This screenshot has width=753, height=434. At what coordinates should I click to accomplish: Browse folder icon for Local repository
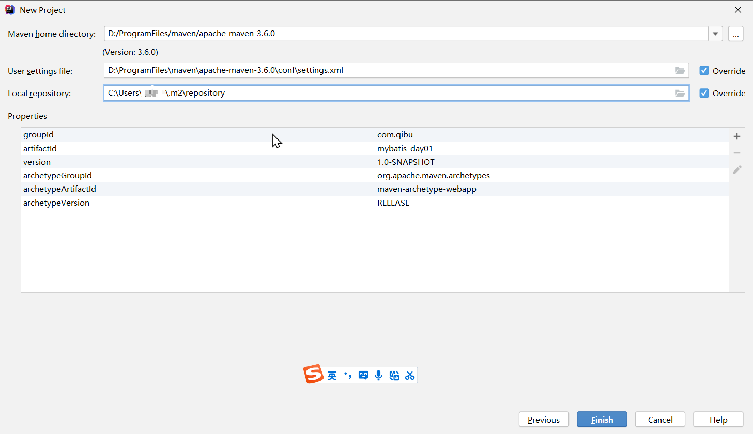click(x=680, y=93)
